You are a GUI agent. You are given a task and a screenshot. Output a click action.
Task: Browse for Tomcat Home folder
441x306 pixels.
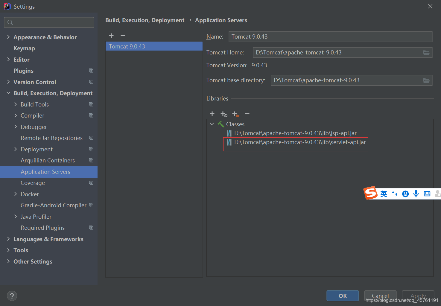(426, 53)
